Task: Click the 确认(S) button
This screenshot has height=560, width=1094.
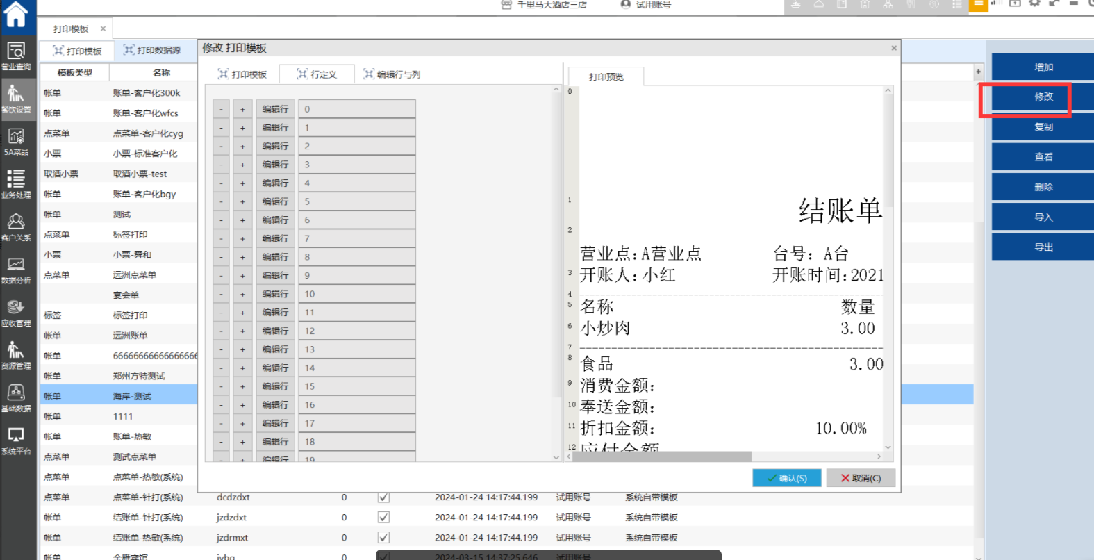Action: 786,478
